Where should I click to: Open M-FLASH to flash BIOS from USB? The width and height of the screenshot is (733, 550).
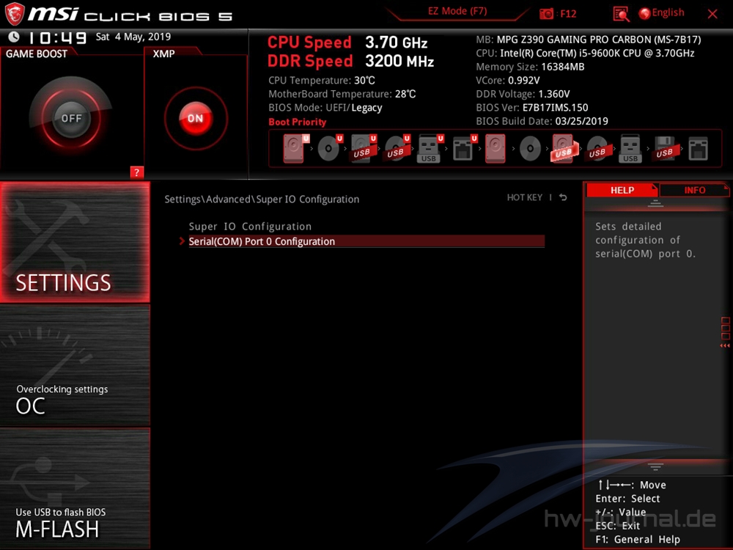(x=75, y=488)
